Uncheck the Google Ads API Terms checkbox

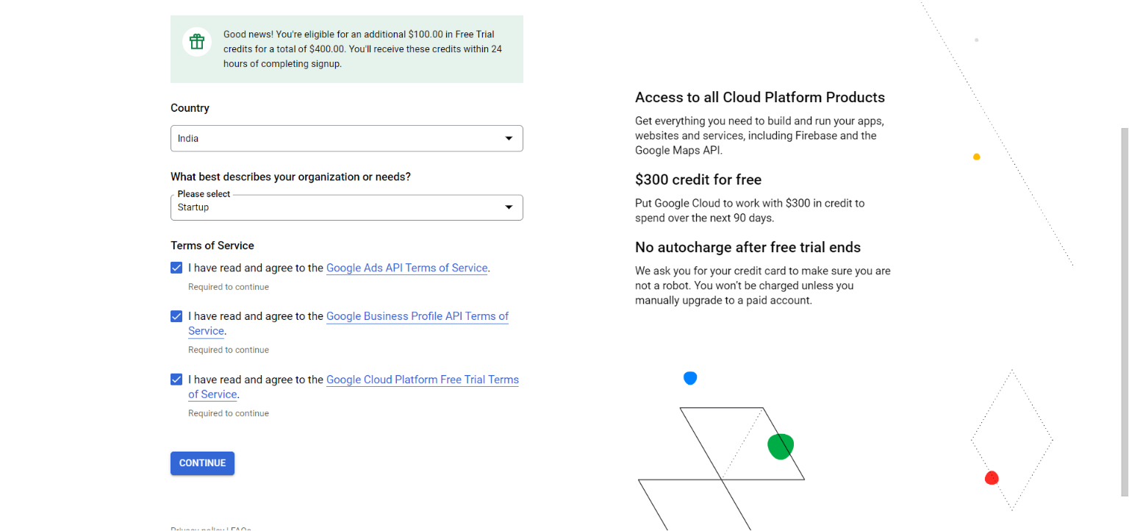point(176,268)
